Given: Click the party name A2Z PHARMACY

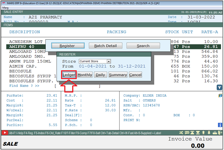Looking at the screenshot, I should [x=45, y=17].
